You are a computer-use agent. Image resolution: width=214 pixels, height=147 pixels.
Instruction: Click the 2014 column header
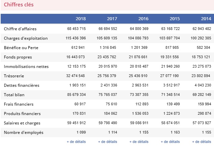pyautogui.click(x=206, y=19)
